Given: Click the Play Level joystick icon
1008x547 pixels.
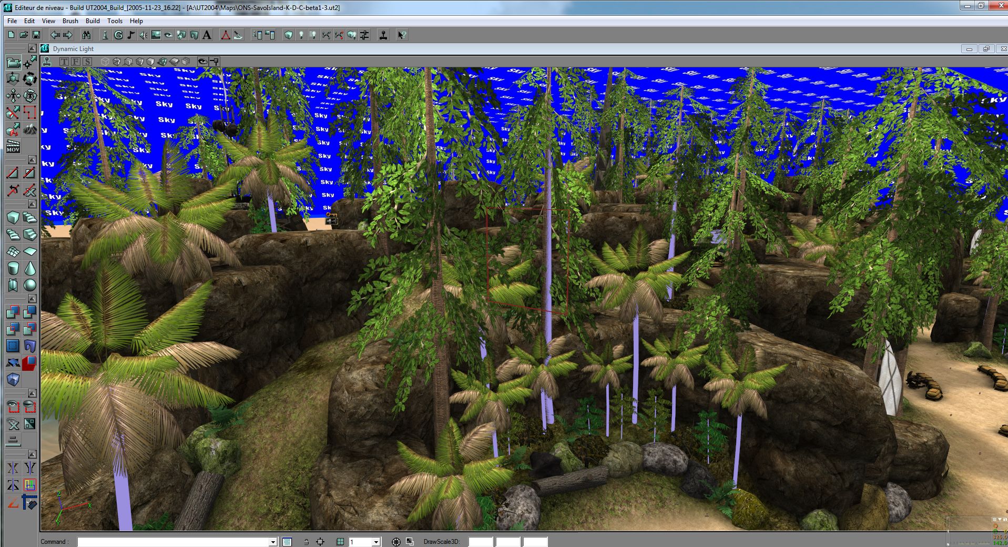Looking at the screenshot, I should point(383,35).
